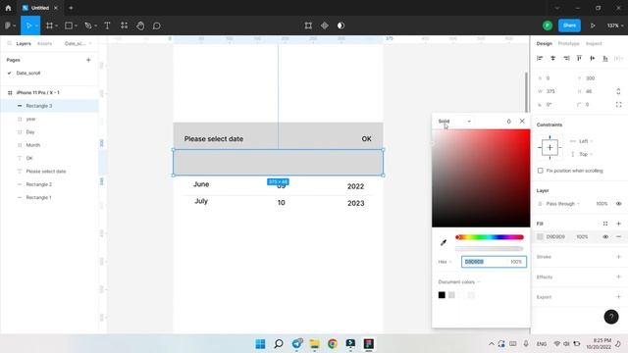Select the Rectangle 2 layer
The width and height of the screenshot is (628, 353).
pyautogui.click(x=49, y=184)
